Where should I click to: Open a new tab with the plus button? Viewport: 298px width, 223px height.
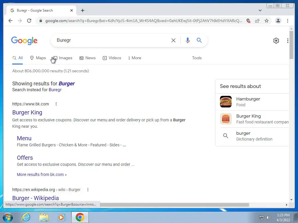pyautogui.click(x=82, y=10)
